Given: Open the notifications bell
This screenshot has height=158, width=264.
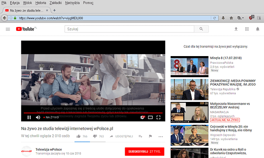Looking at the screenshot, I should tap(257, 29).
